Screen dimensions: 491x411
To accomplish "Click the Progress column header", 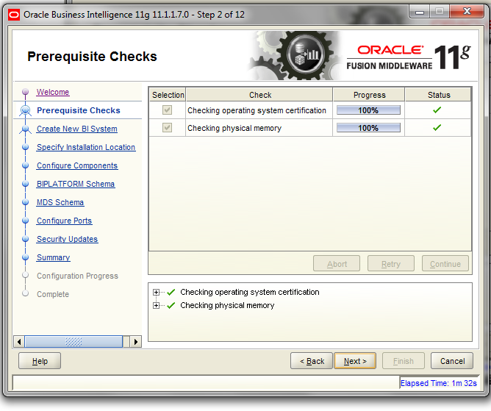I will tap(369, 95).
